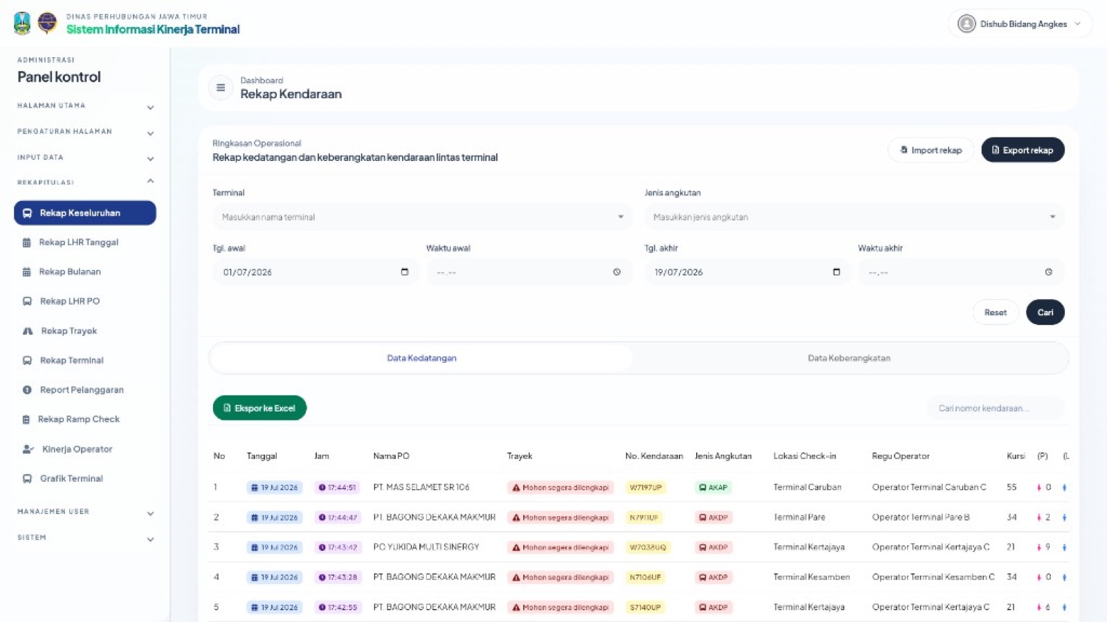Click the Rekap Terminal bus icon
Viewport: 1107px width, 622px height.
(x=27, y=361)
